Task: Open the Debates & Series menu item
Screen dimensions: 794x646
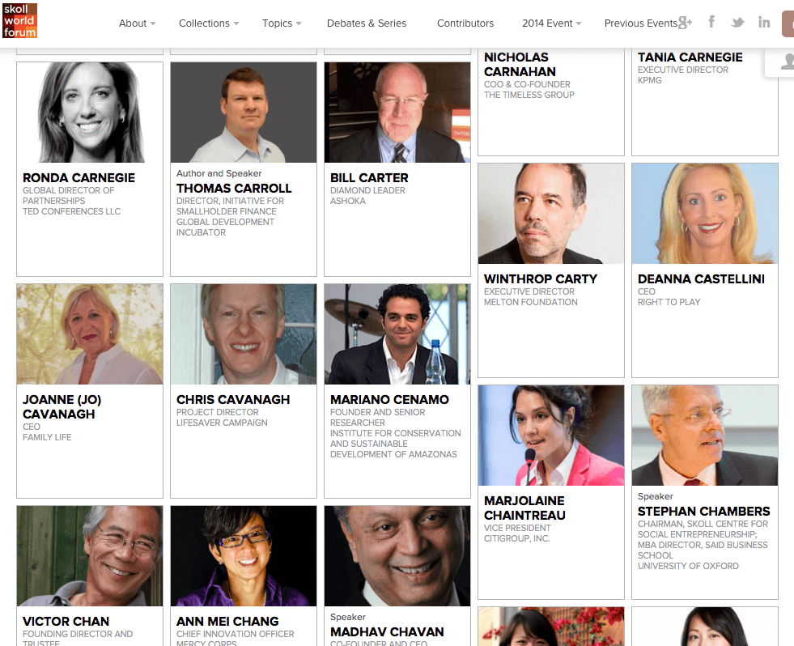Action: [x=367, y=23]
